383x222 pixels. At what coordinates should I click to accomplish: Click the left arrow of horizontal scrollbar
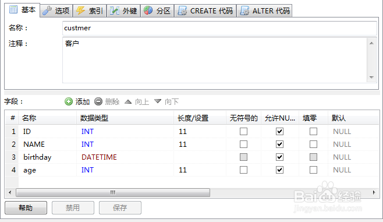pyautogui.click(x=10, y=192)
